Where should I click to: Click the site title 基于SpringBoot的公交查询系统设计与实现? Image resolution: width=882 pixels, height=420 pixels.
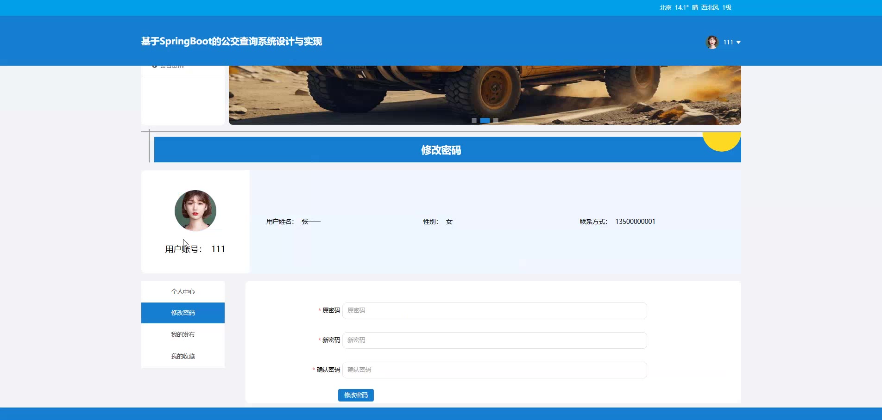click(232, 41)
